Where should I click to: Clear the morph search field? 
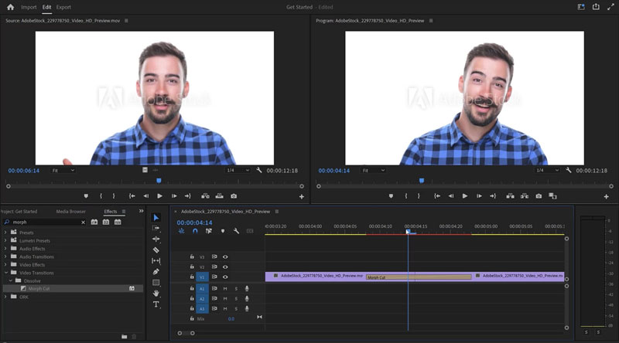click(x=83, y=222)
